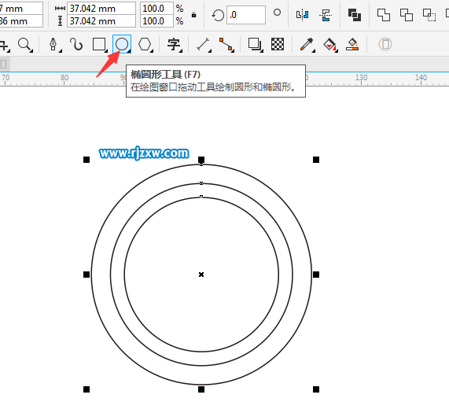Click the ruler at the 80 mark

(64, 79)
